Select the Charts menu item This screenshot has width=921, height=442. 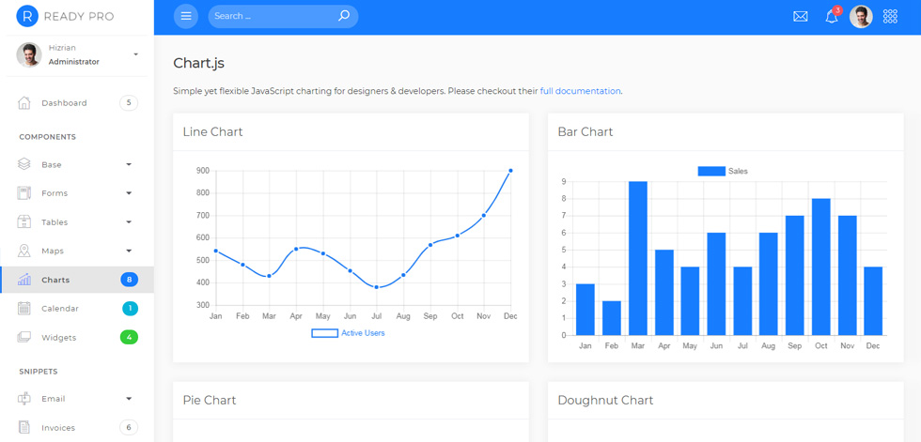pos(77,280)
